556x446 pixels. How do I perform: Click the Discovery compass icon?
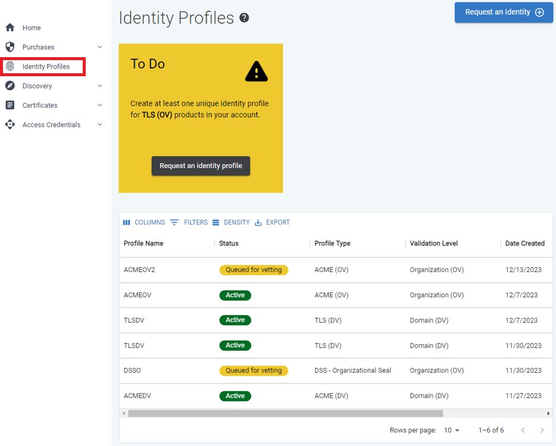[x=10, y=86]
